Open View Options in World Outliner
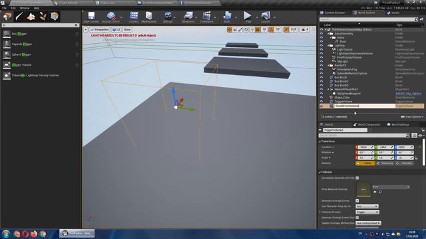Viewport: 426px width, 239px height. tap(412, 117)
